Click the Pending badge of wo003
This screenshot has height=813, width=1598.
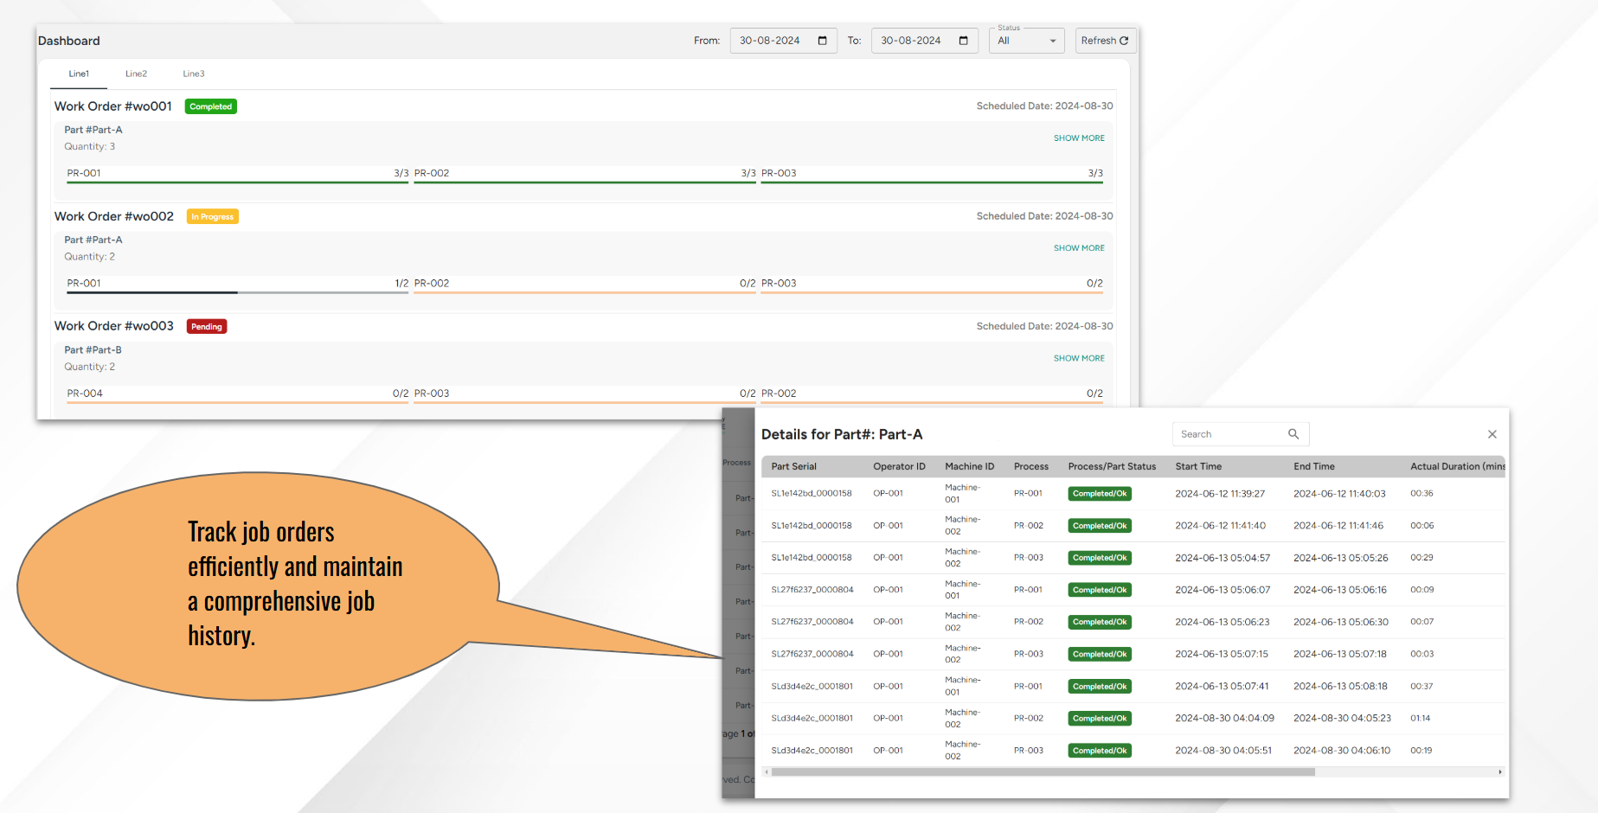[x=207, y=327]
